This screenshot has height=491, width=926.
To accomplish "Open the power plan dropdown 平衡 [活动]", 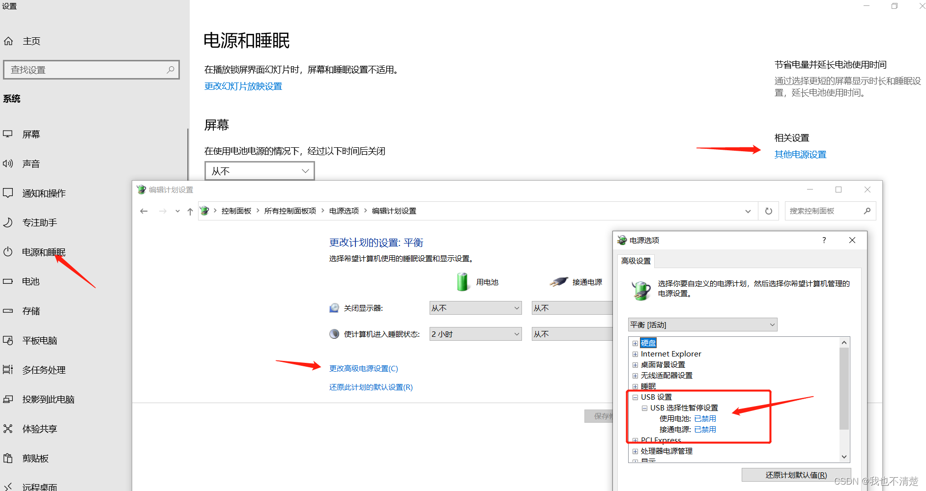I will point(702,325).
